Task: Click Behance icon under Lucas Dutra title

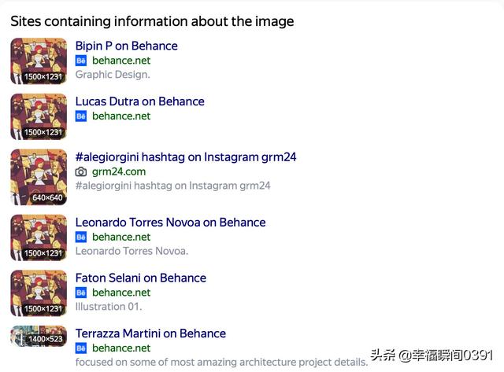Action: pyautogui.click(x=81, y=116)
